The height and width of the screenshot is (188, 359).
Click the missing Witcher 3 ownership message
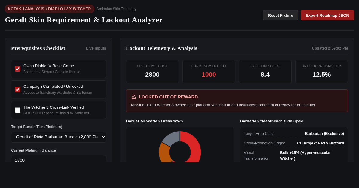click(223, 105)
